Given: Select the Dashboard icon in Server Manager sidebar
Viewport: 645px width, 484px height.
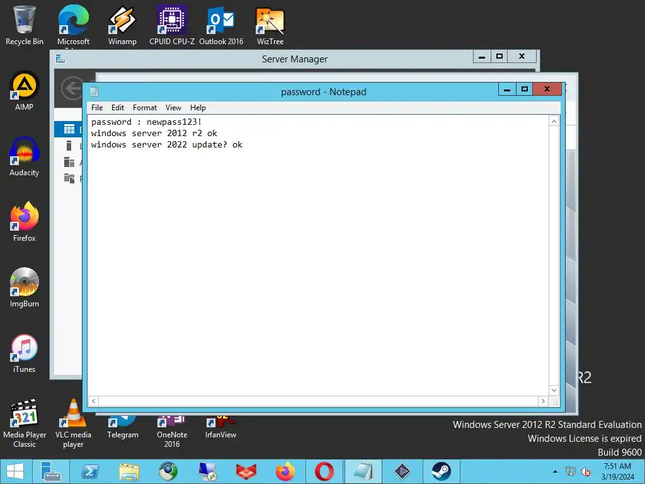Looking at the screenshot, I should 69,129.
